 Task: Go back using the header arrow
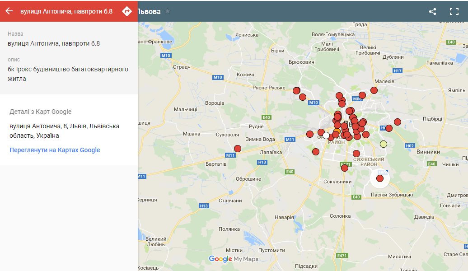coord(9,11)
